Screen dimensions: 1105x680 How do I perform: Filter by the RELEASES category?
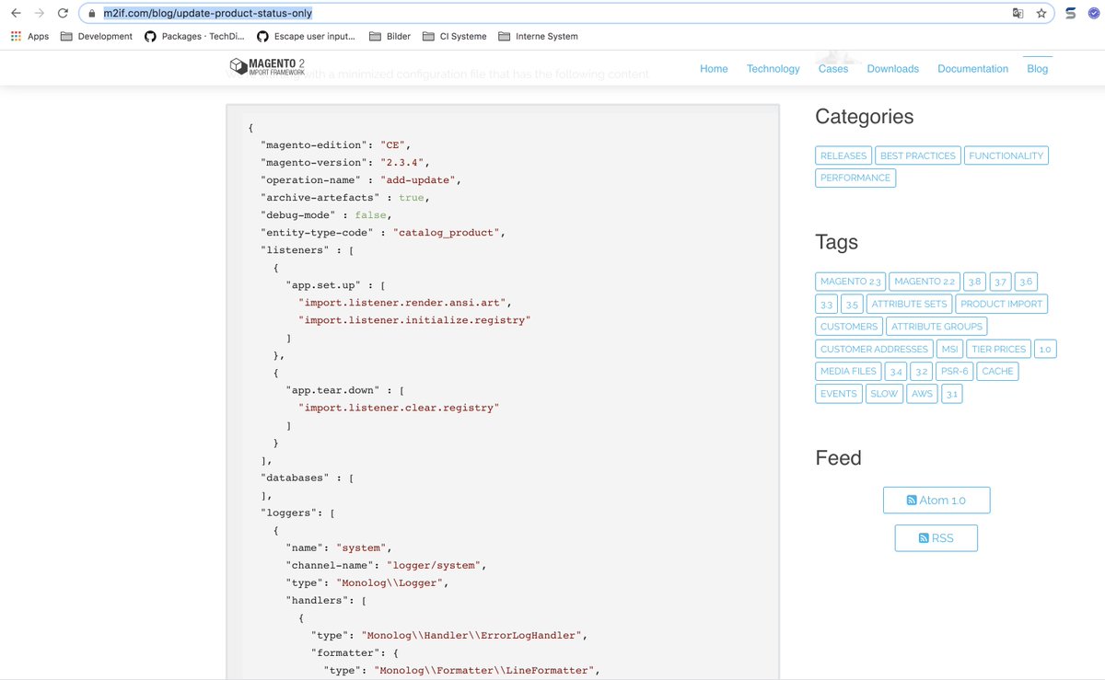pyautogui.click(x=843, y=156)
